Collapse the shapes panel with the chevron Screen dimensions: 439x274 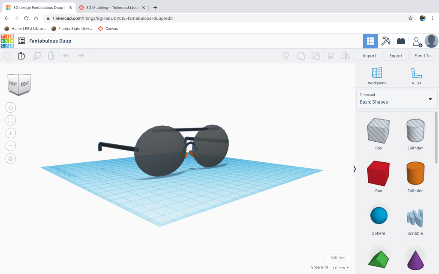coord(354,169)
